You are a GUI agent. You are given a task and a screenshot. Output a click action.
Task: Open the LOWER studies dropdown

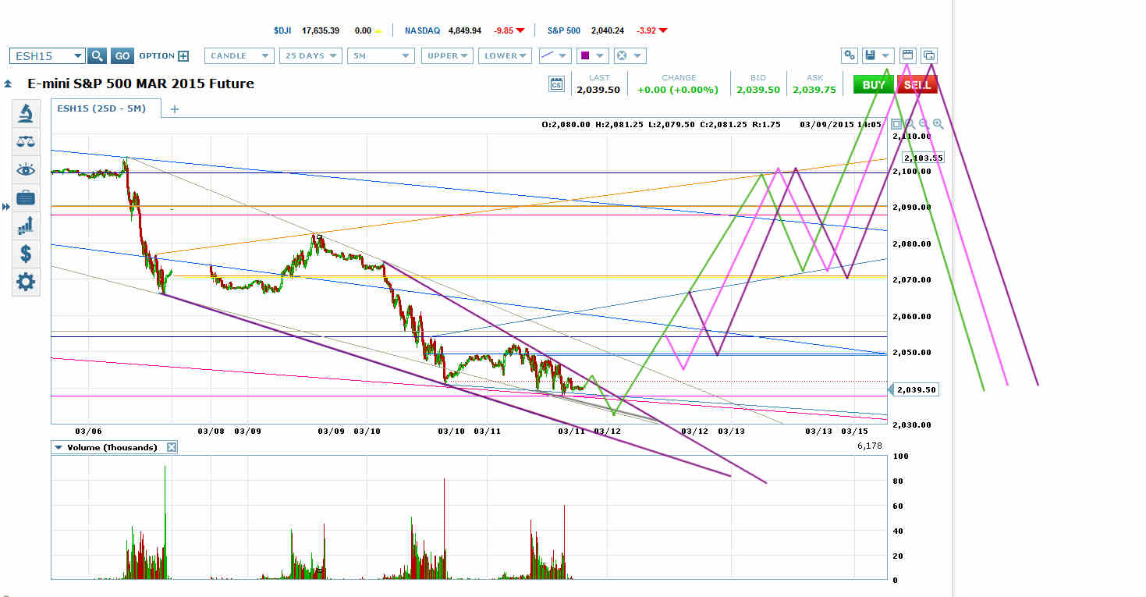click(x=505, y=55)
